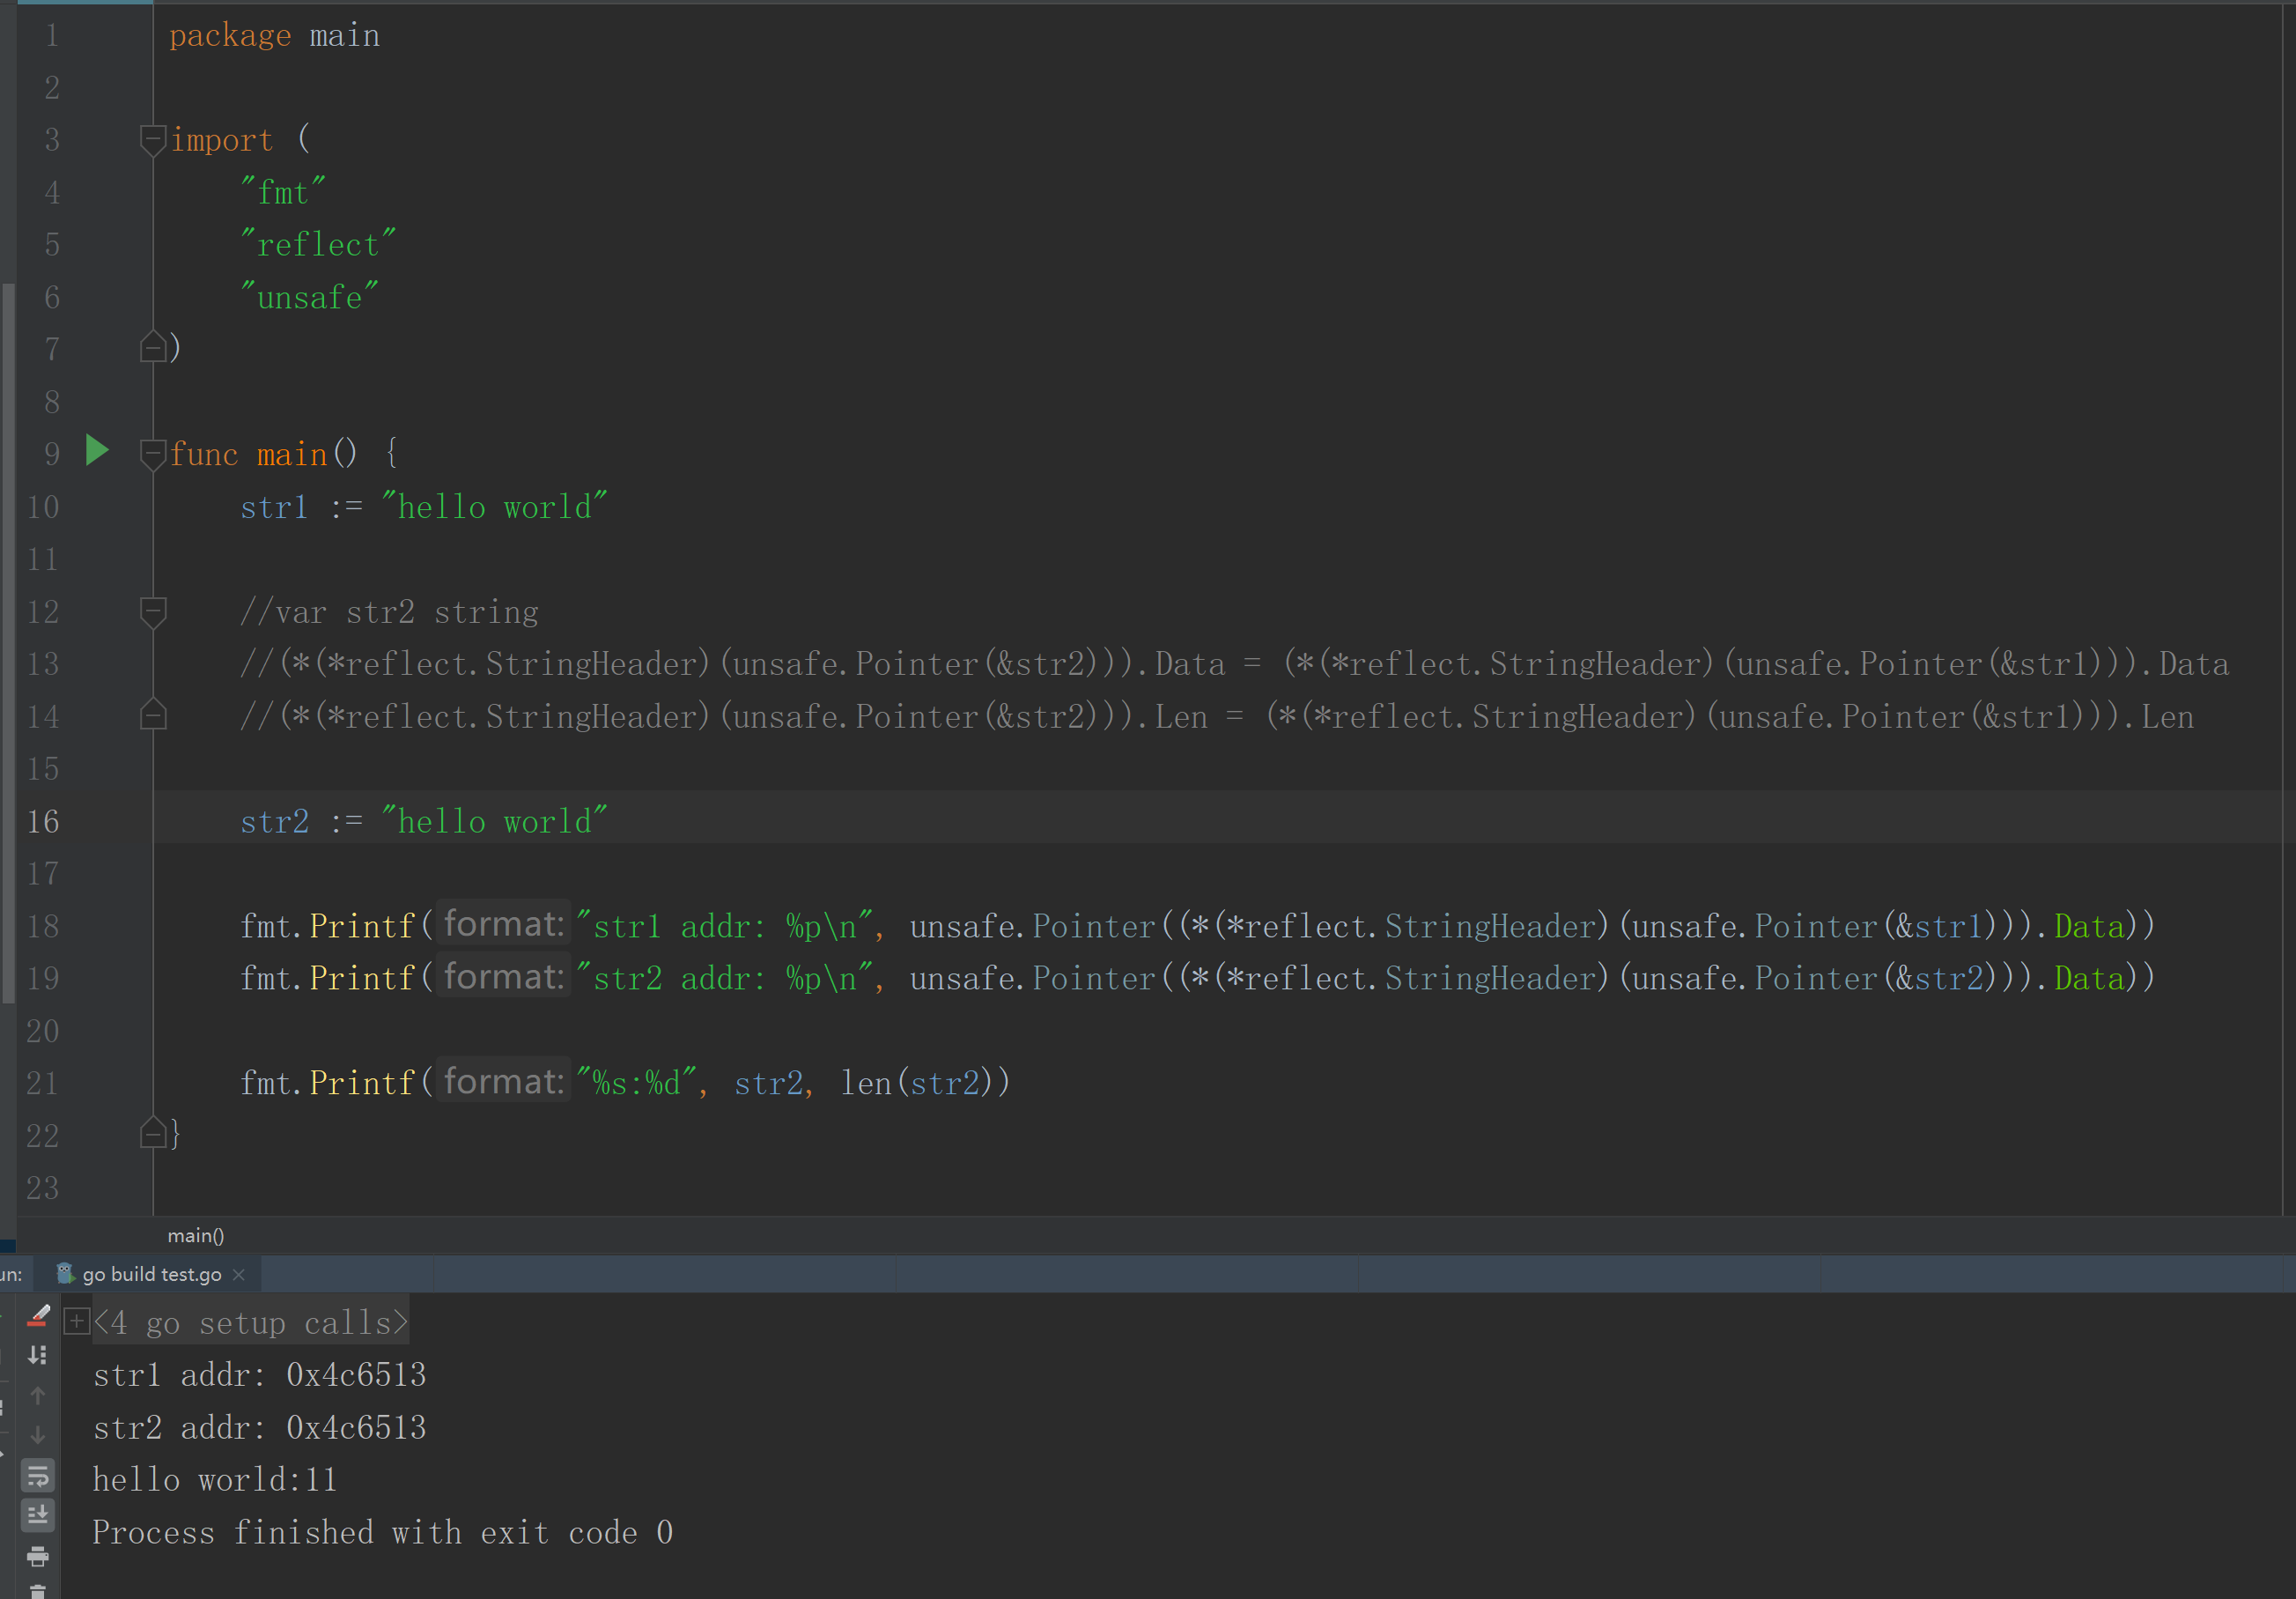Viewport: 2296px width, 1599px height.
Task: Toggle soft-wrap in run console
Action: (x=38, y=1475)
